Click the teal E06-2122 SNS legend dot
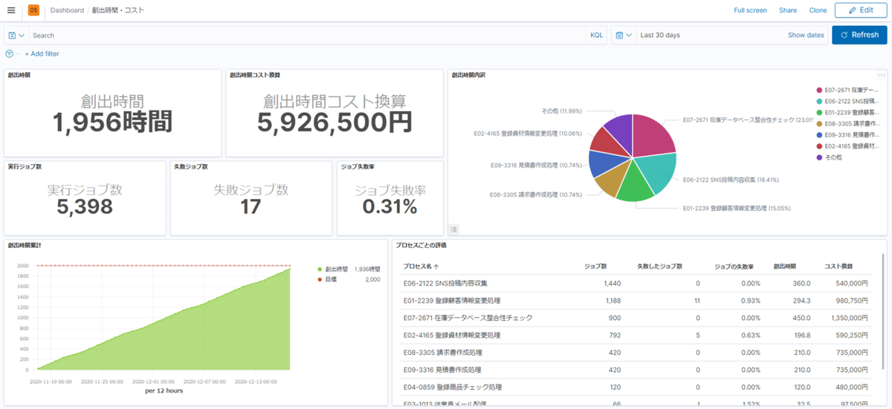 818,101
